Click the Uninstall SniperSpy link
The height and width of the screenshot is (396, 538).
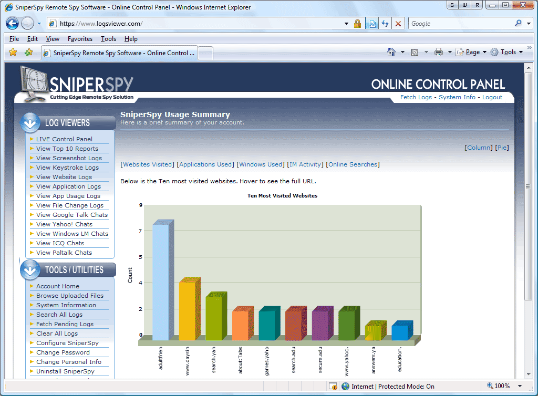click(65, 371)
